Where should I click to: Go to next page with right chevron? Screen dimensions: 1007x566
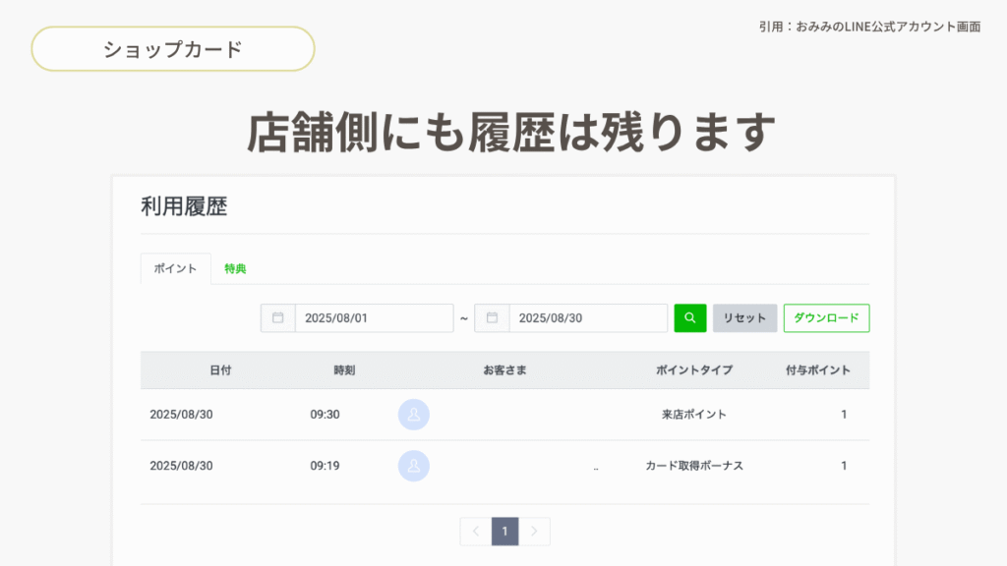tap(534, 532)
